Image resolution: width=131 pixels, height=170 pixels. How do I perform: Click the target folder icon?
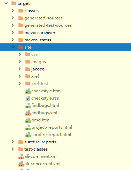point(14,3)
